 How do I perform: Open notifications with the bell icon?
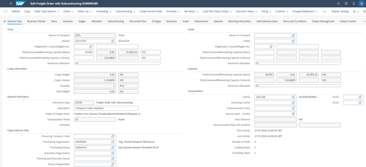pos(354,4)
